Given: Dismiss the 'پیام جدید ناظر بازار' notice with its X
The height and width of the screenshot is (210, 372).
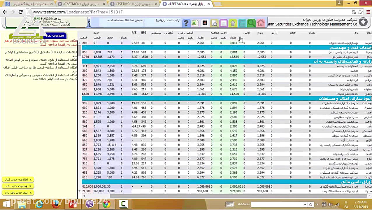Looking at the screenshot, I should coord(31,192).
